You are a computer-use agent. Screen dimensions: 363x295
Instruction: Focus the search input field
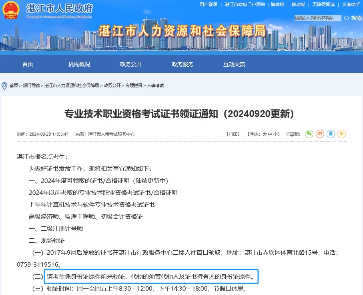pos(318,18)
